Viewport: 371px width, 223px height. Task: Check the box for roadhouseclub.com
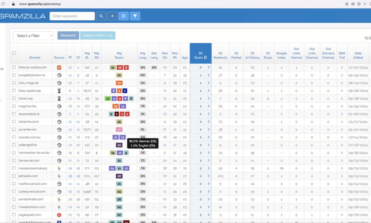click(x=14, y=183)
